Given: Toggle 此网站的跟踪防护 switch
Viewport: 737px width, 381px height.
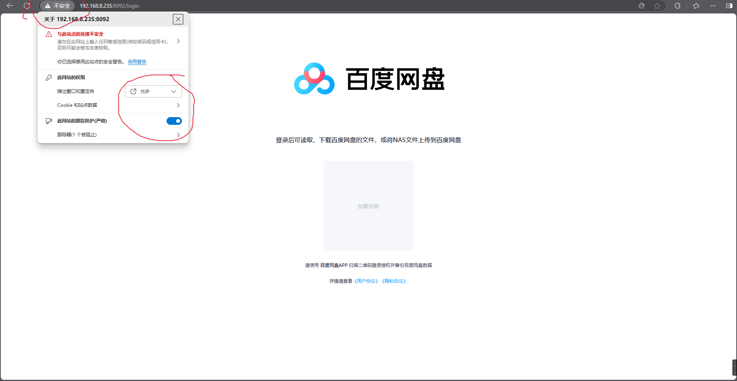Looking at the screenshot, I should point(174,121).
